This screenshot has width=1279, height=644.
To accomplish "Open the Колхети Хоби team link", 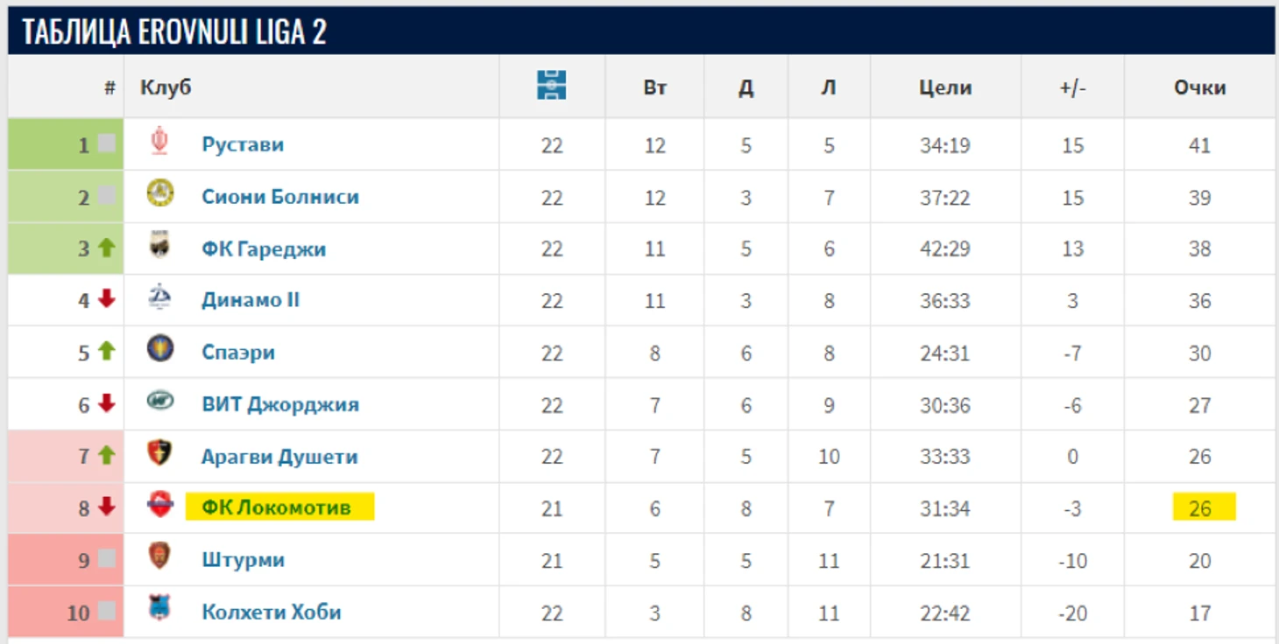I will [x=272, y=612].
